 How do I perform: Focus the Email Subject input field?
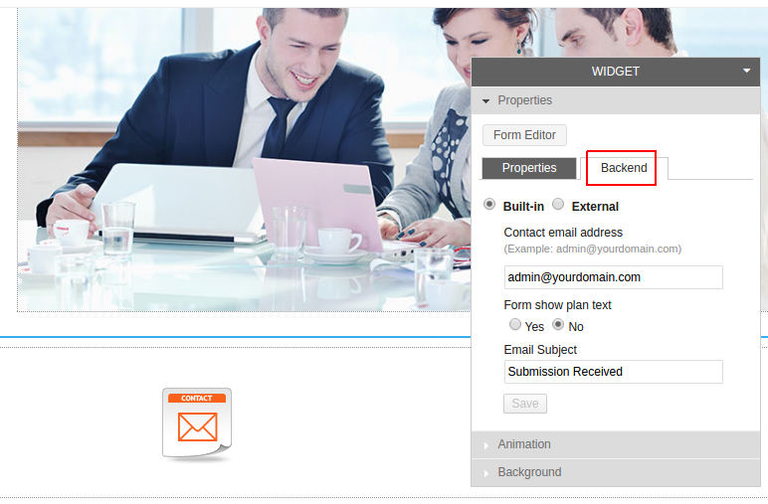tap(613, 372)
